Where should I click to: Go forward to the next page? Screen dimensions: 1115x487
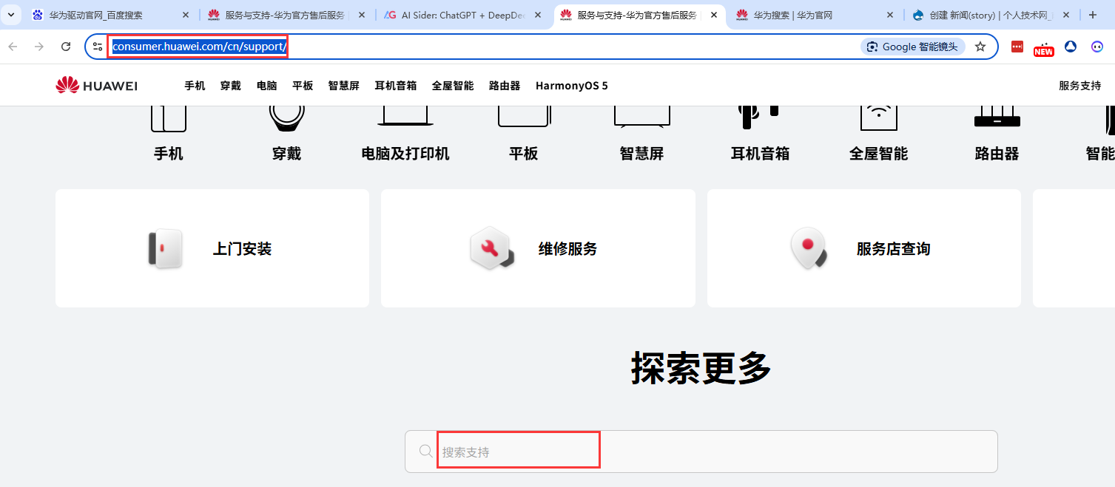(x=39, y=47)
